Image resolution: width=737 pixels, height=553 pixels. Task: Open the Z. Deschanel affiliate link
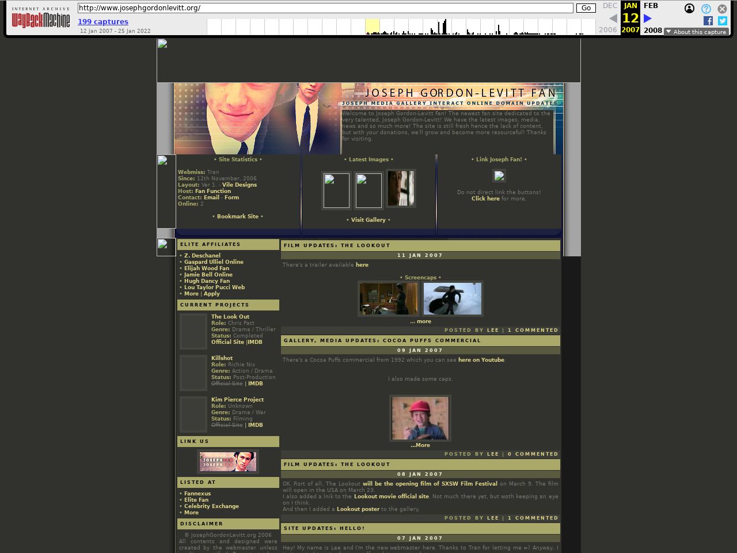coord(202,255)
